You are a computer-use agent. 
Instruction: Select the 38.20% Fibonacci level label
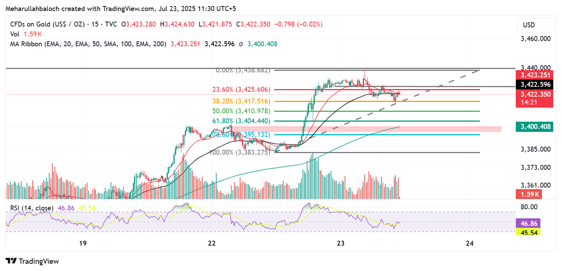tap(241, 101)
